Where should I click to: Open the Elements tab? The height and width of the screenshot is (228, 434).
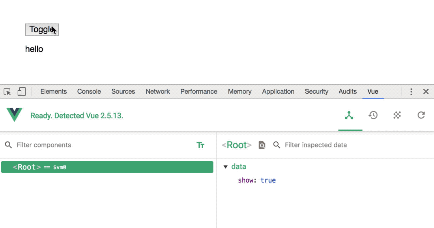pos(54,92)
